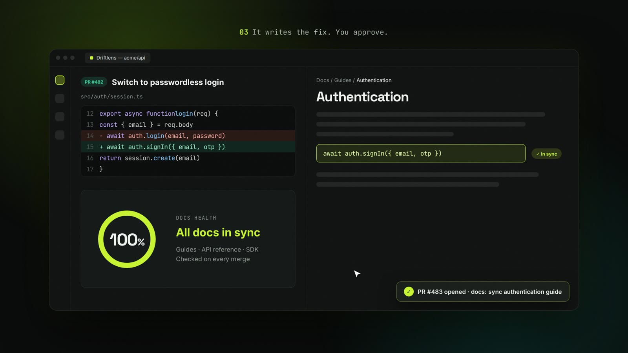Image resolution: width=628 pixels, height=353 pixels.
Task: Select added diff line 15 with auth.signIn
Action: [x=188, y=147]
